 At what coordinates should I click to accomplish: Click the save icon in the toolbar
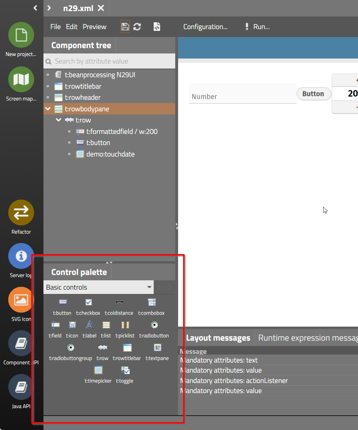(125, 27)
